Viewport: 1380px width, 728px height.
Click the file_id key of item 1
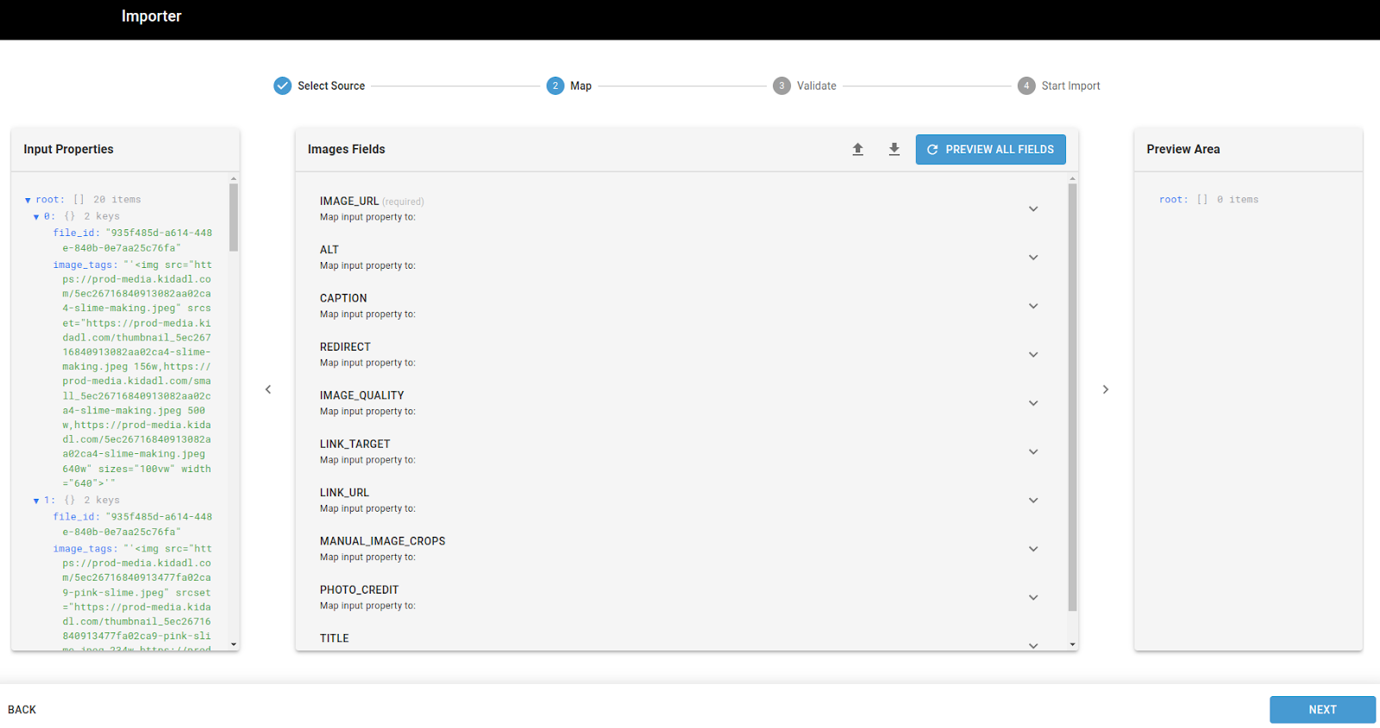(77, 517)
